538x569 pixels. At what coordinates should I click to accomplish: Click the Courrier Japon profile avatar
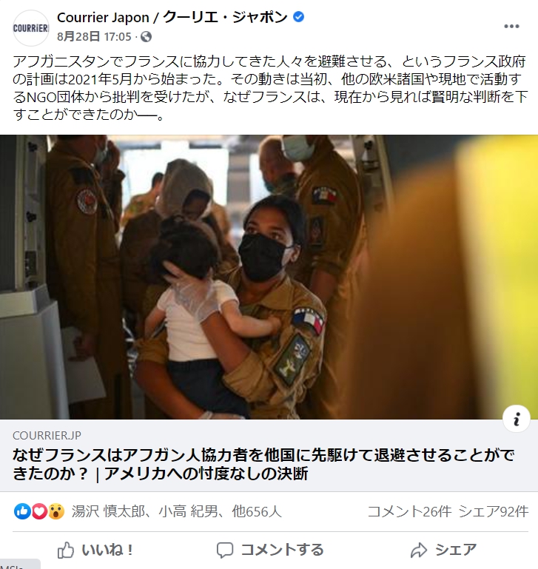tap(31, 28)
